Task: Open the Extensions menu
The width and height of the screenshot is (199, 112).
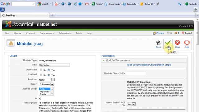Action: tap(65, 33)
